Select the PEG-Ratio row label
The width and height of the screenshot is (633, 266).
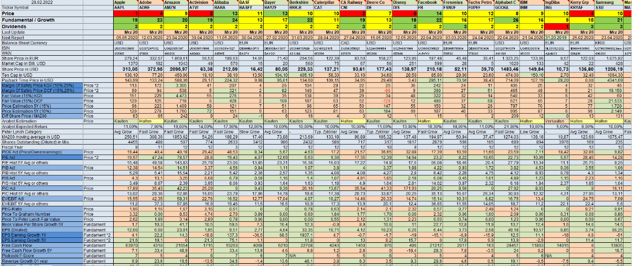tap(41, 210)
